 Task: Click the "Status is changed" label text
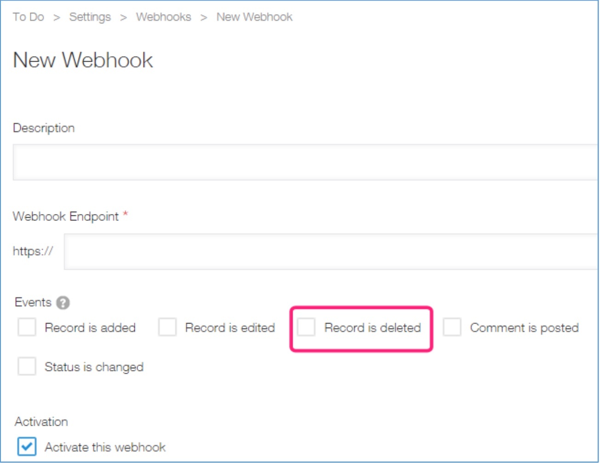click(x=94, y=367)
